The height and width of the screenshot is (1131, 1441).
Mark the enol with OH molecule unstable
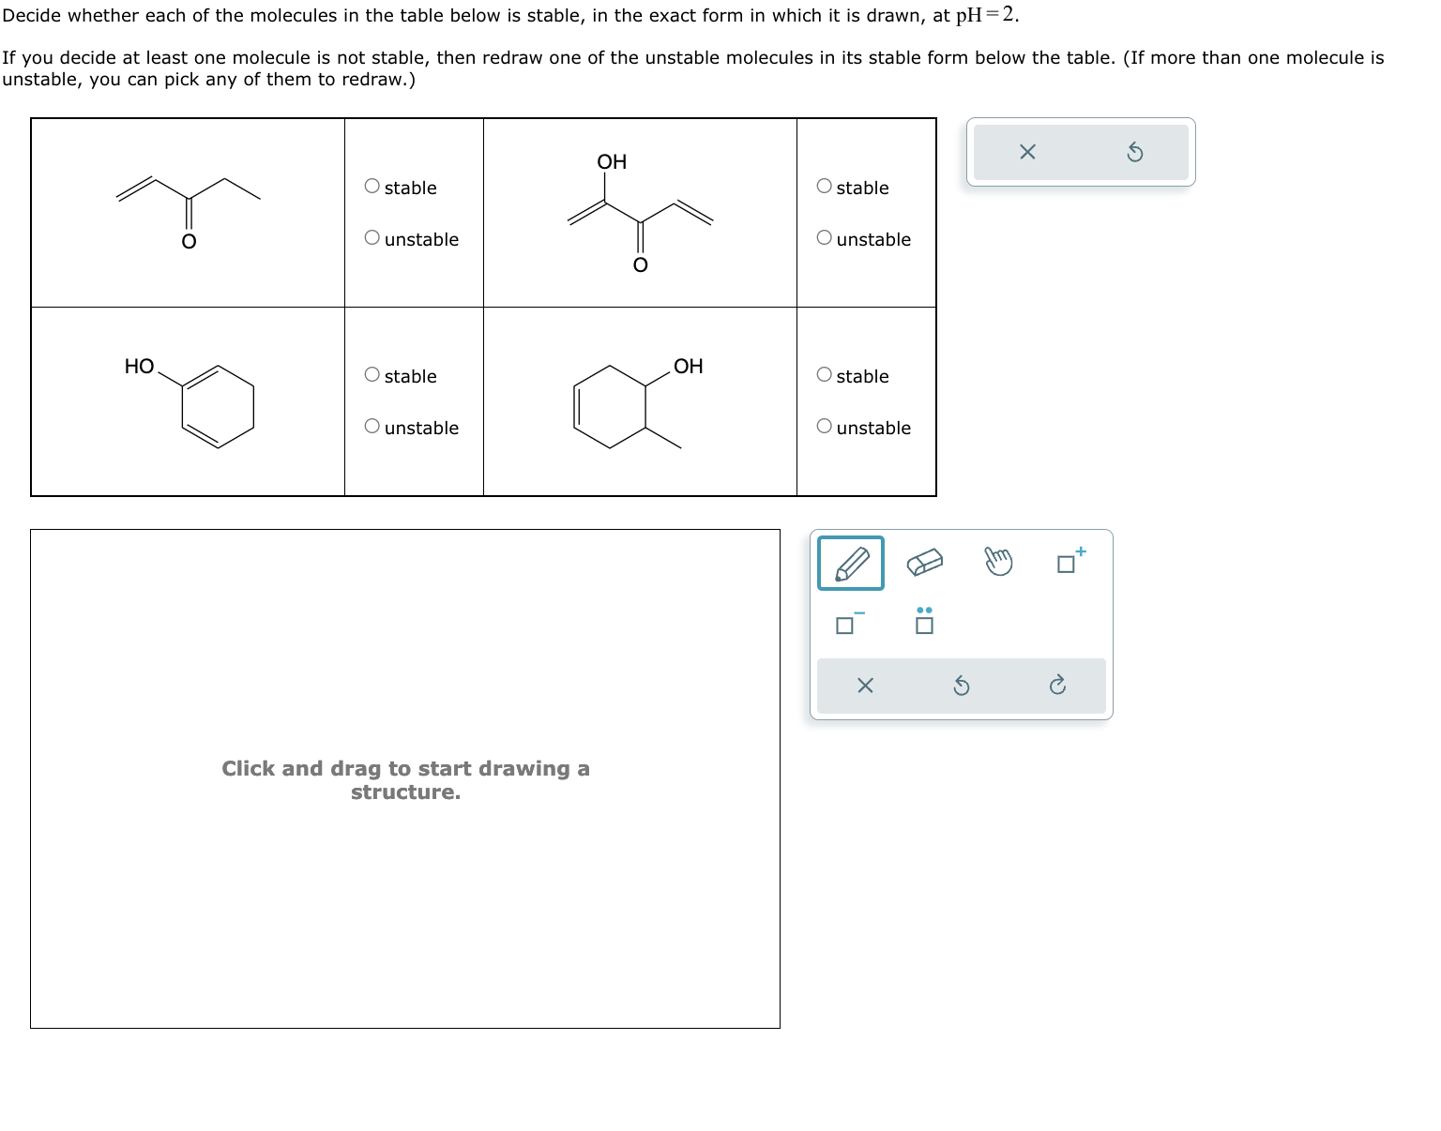coord(823,239)
